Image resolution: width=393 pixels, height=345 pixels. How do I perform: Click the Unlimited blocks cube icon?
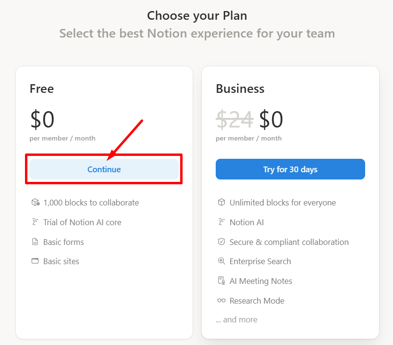point(221,203)
